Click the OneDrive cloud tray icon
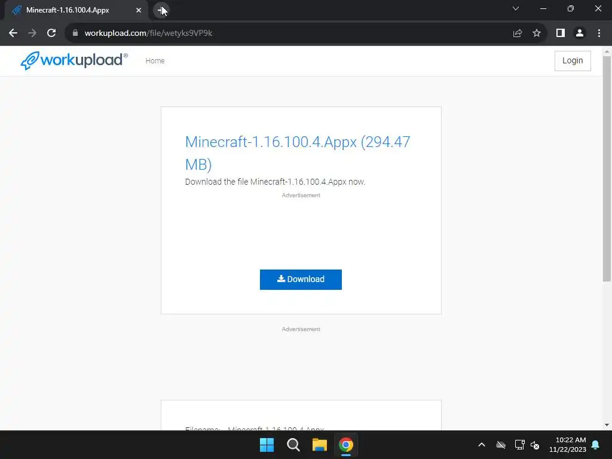 coord(501,445)
